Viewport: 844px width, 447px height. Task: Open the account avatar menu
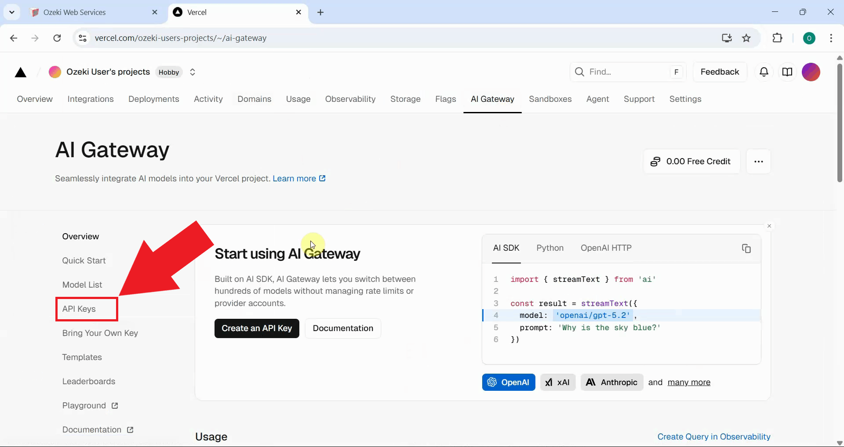point(811,72)
